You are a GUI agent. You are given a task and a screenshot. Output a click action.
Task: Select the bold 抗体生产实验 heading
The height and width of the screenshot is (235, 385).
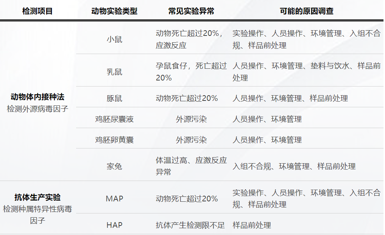coord(37,197)
